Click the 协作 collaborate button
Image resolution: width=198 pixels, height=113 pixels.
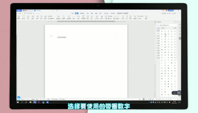click(x=169, y=13)
